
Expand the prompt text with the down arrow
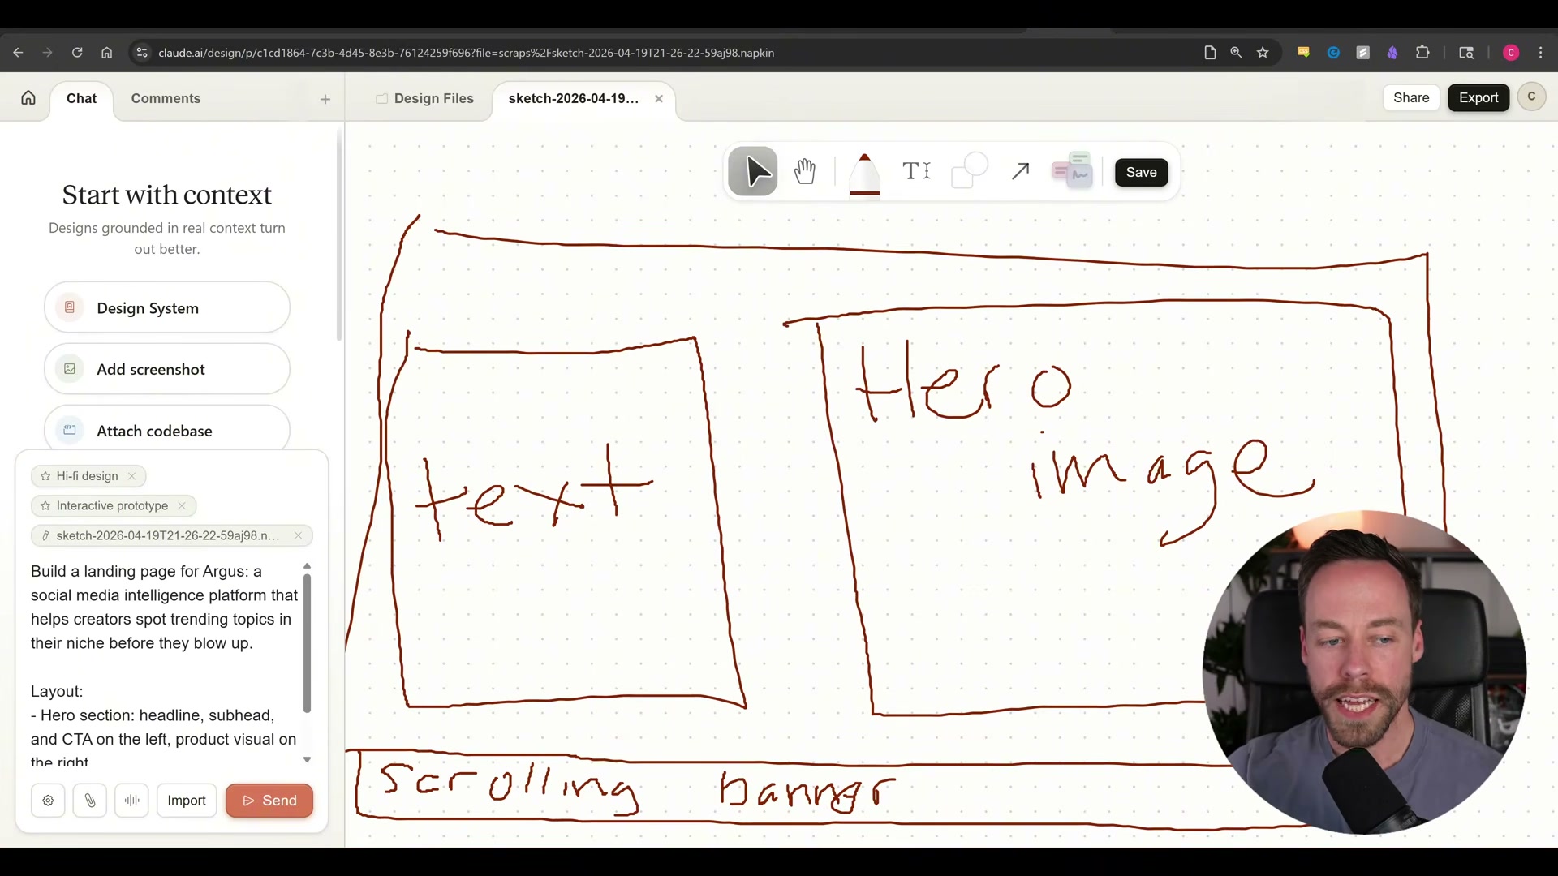[x=306, y=759]
